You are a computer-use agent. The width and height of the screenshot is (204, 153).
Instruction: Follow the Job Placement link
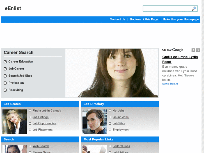tap(43, 130)
